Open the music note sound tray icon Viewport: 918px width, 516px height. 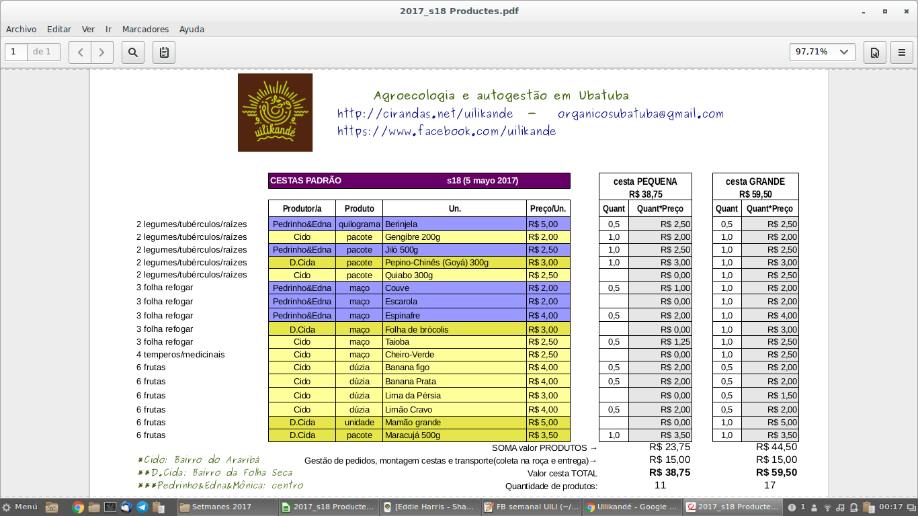click(x=840, y=507)
